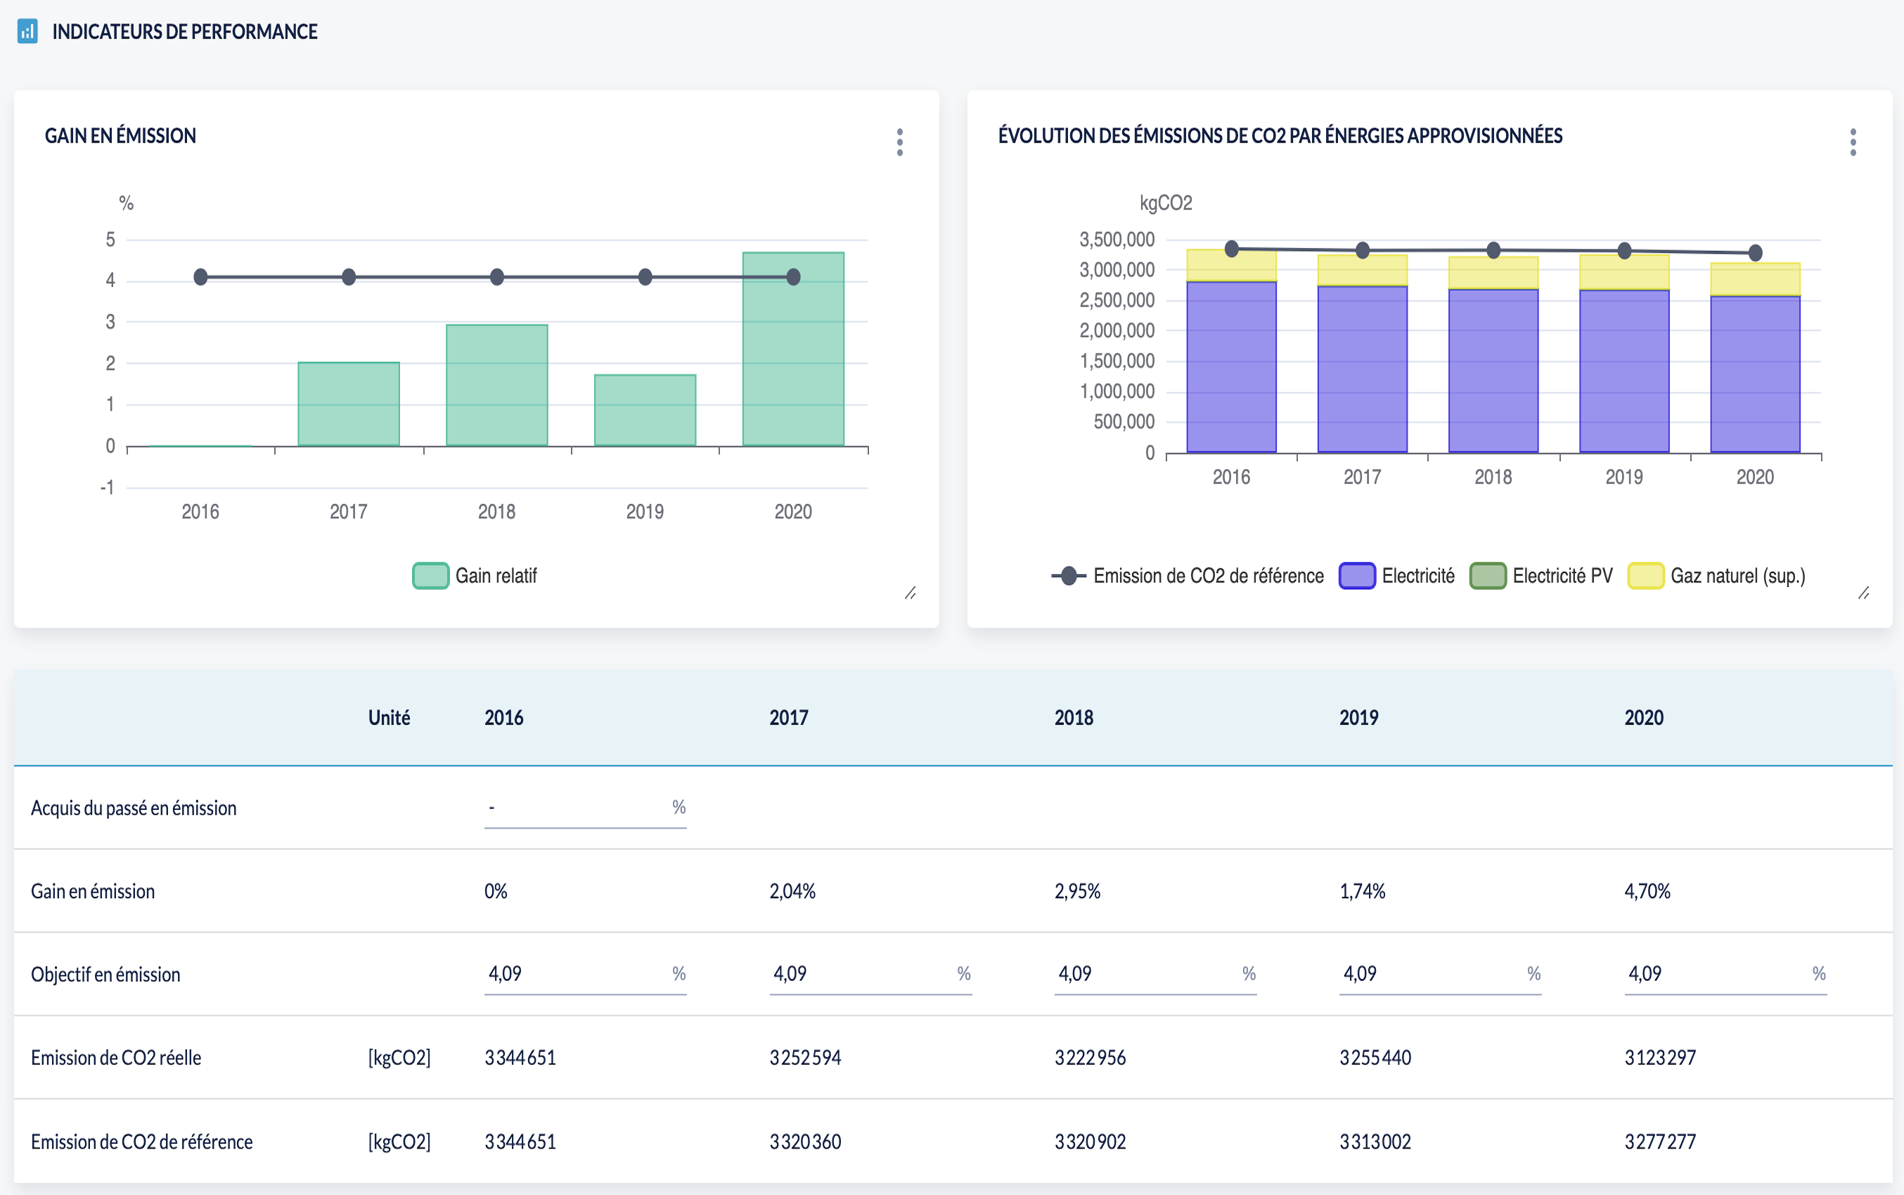Viewport: 1904px width, 1195px height.
Task: Click the 2020 column header in table
Action: 1644,718
